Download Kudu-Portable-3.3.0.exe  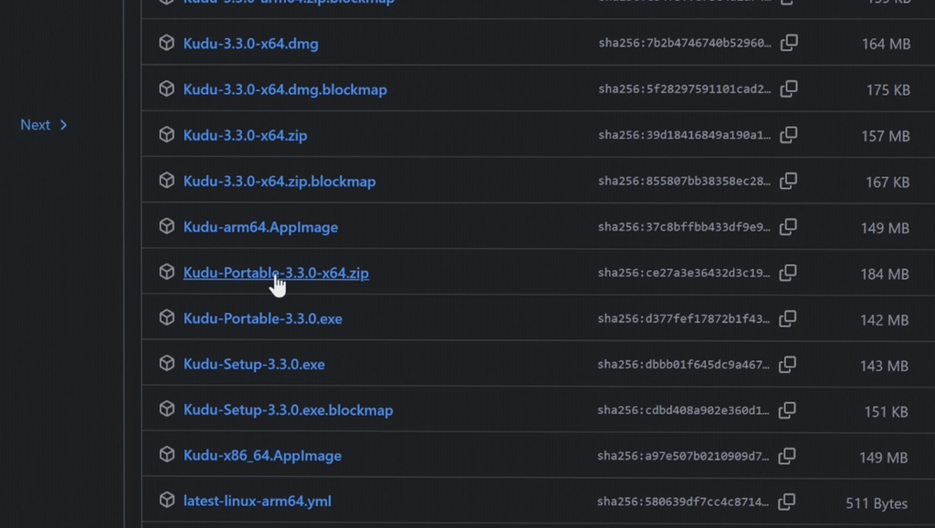tap(262, 318)
